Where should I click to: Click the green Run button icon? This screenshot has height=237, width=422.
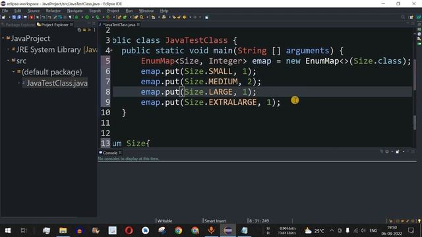pos(87,17)
